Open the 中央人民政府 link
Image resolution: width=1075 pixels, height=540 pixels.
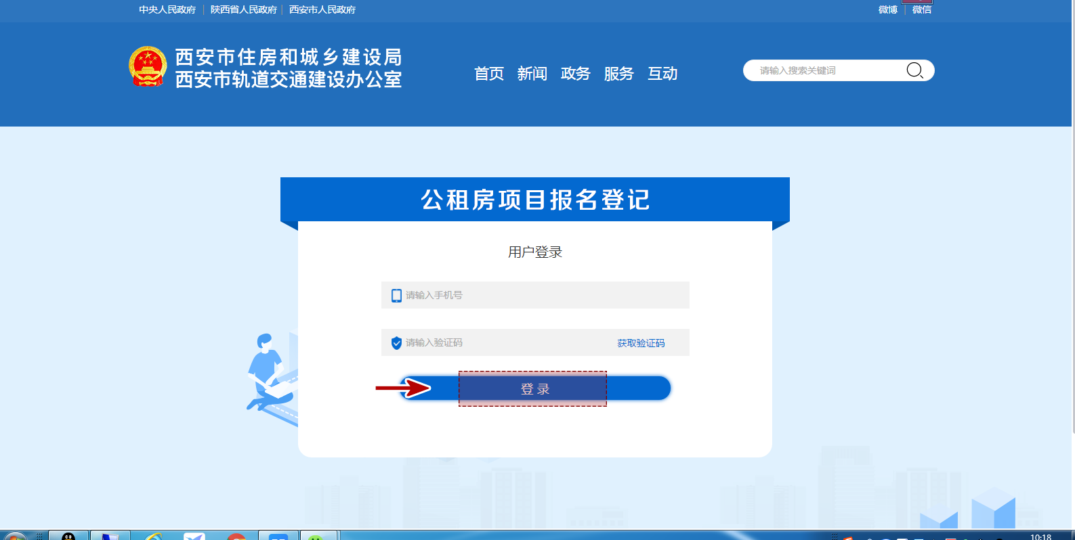pos(167,9)
